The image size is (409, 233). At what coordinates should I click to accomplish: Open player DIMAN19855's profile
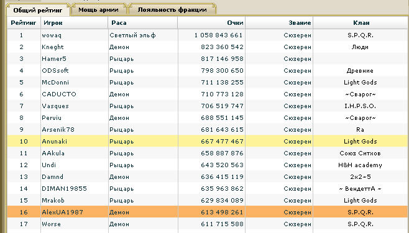64,188
